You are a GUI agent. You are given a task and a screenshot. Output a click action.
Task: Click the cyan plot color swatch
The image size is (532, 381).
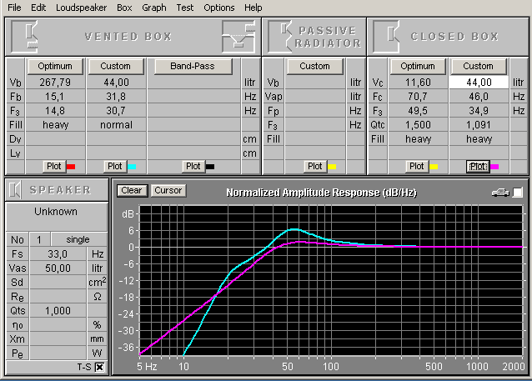point(132,167)
